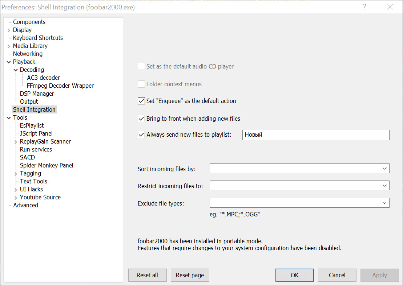Screen dimensions: 403x286
Task: Click the Cancel button
Action: (x=337, y=275)
